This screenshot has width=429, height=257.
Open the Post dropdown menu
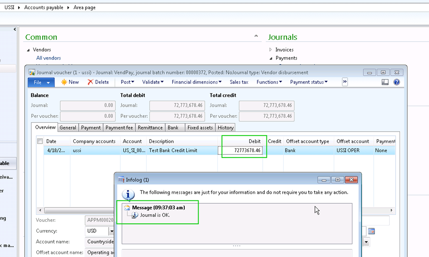pyautogui.click(x=127, y=82)
